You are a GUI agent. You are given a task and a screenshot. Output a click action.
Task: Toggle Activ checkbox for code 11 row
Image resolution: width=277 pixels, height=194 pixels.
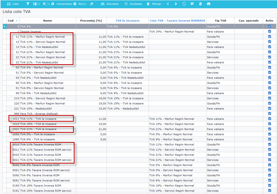[270, 37]
